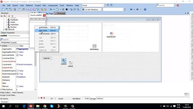Click the Importar button on form

pos(47,58)
